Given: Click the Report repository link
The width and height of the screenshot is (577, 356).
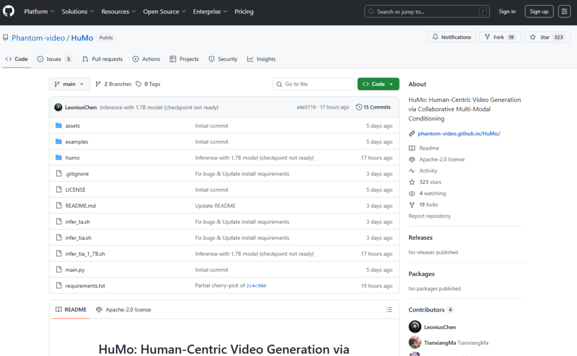Looking at the screenshot, I should click(x=429, y=216).
